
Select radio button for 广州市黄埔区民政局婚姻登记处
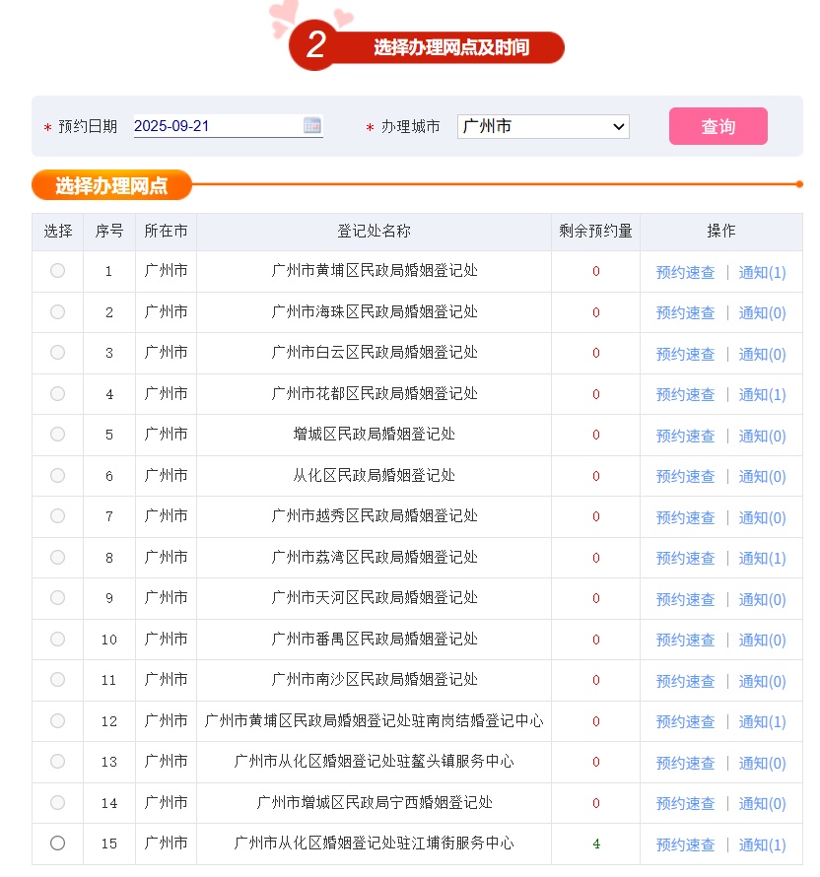tap(57, 271)
